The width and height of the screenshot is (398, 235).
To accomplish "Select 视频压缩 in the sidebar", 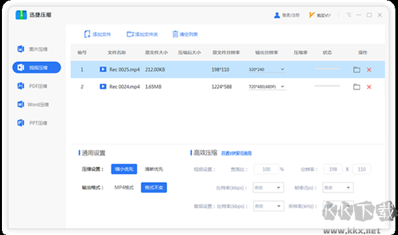I will pos(37,67).
